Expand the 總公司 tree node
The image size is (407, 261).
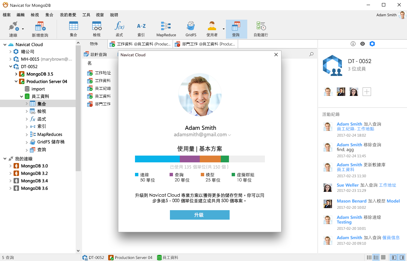(10, 52)
